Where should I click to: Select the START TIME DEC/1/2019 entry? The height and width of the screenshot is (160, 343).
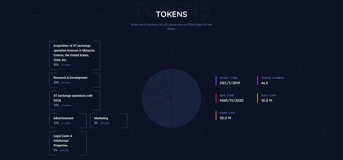pos(230,81)
